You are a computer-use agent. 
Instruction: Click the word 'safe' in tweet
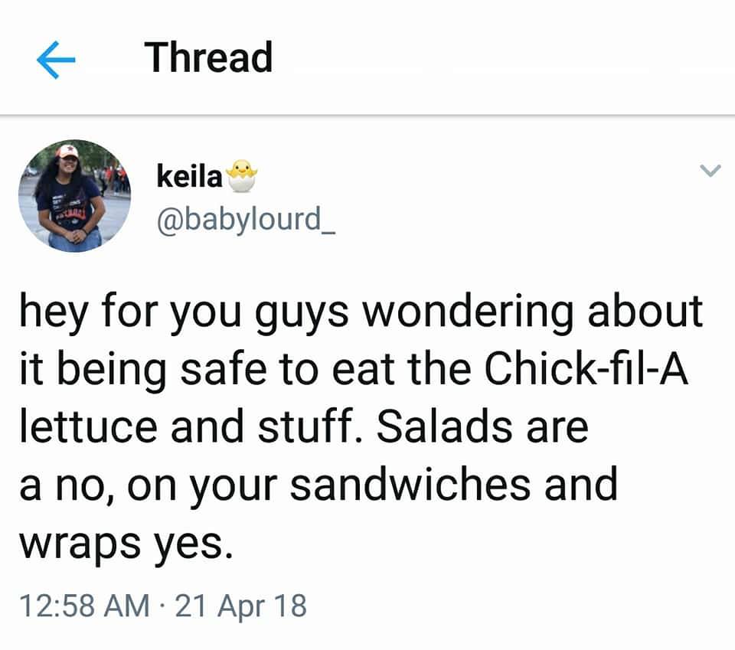224,368
